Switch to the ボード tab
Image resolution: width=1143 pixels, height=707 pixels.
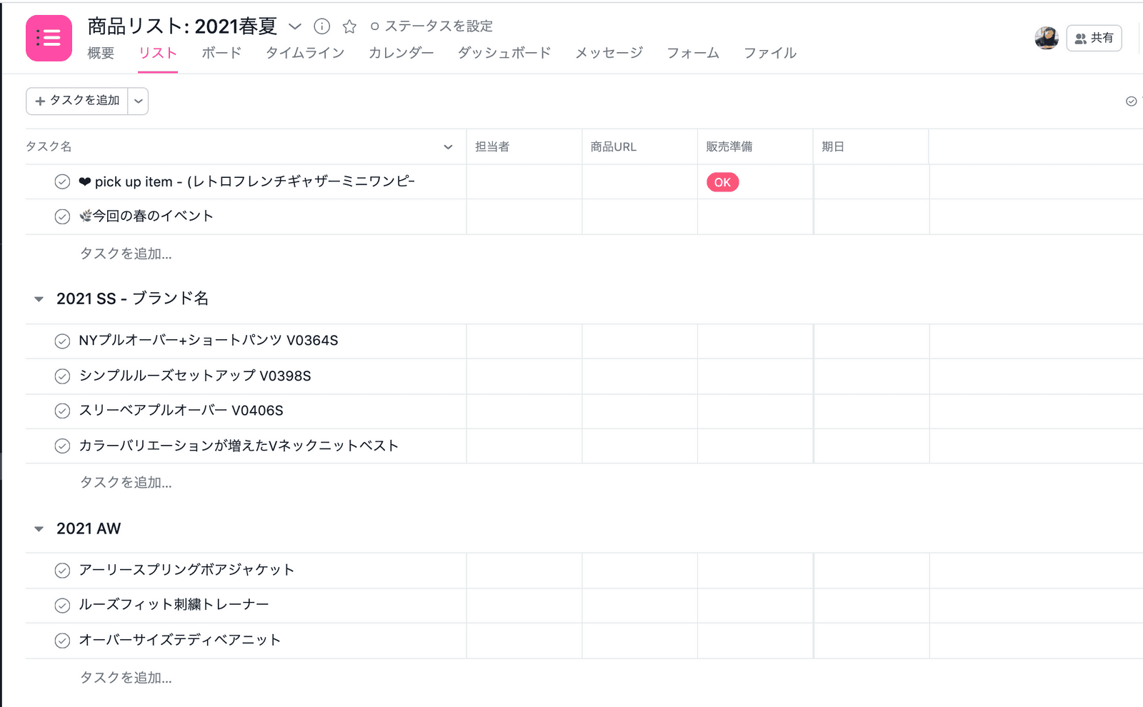[x=221, y=53]
